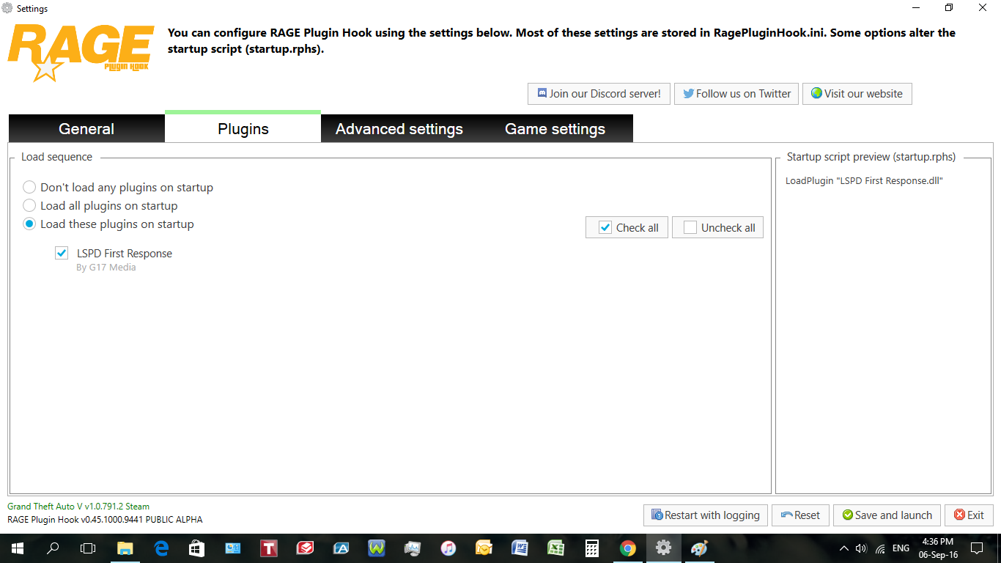Screen dimensions: 1001x563
Task: Click Save and launch button
Action: point(887,515)
